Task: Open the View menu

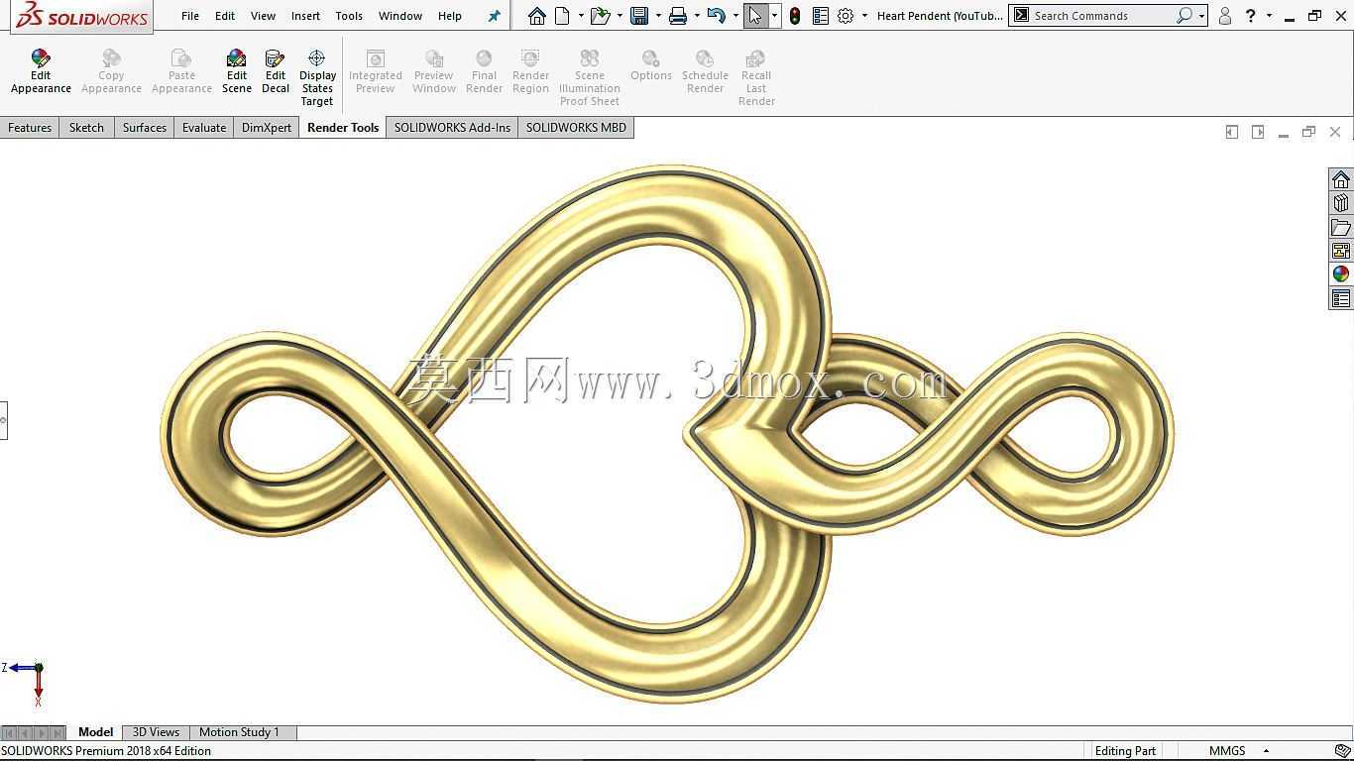Action: click(x=263, y=16)
